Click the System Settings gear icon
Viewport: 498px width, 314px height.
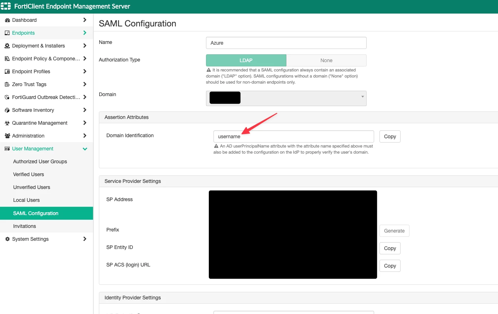7,239
